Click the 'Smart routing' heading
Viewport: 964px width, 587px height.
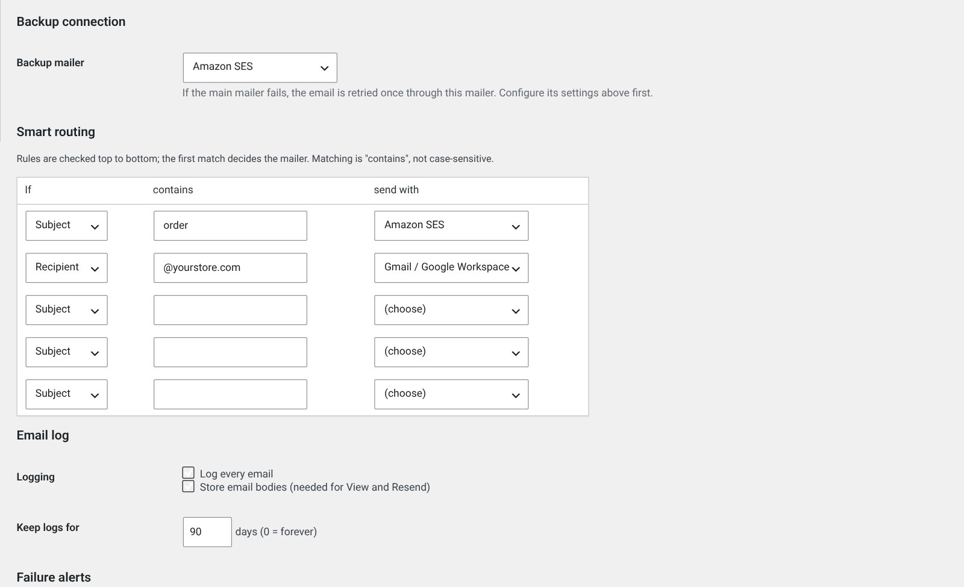[56, 132]
